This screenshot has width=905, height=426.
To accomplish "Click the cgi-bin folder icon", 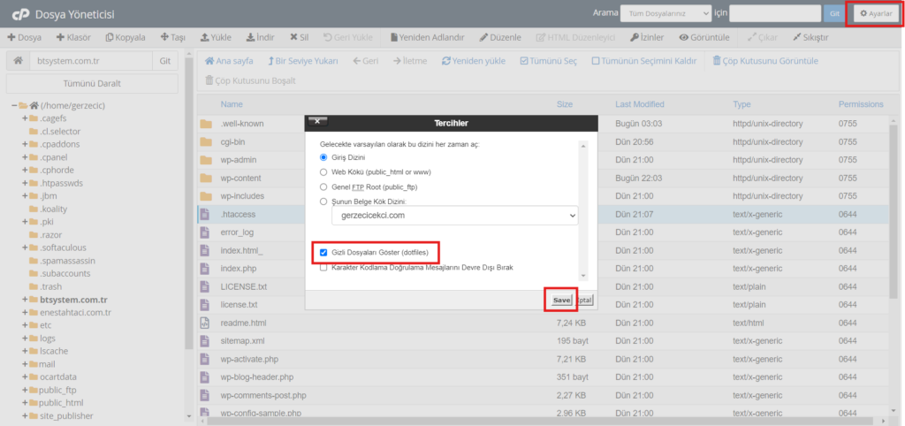I will click(206, 141).
